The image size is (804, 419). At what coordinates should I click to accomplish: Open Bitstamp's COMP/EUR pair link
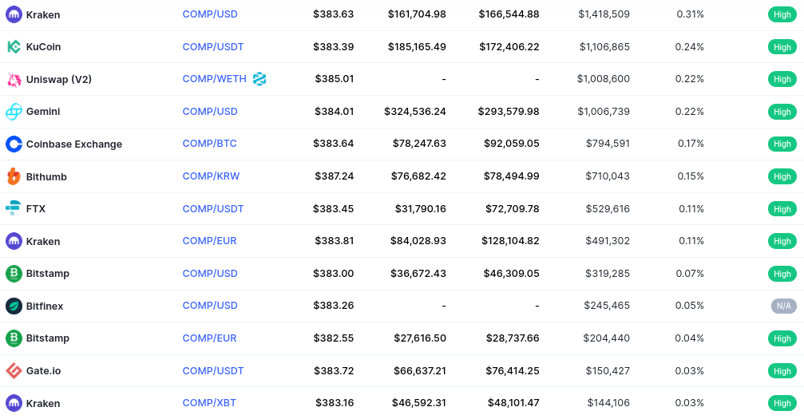[x=209, y=338]
